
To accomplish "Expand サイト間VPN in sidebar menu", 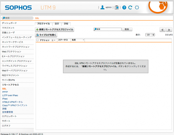I will [8, 80].
